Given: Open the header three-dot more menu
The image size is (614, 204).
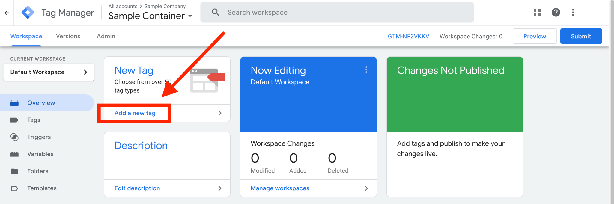Looking at the screenshot, I should [x=573, y=13].
